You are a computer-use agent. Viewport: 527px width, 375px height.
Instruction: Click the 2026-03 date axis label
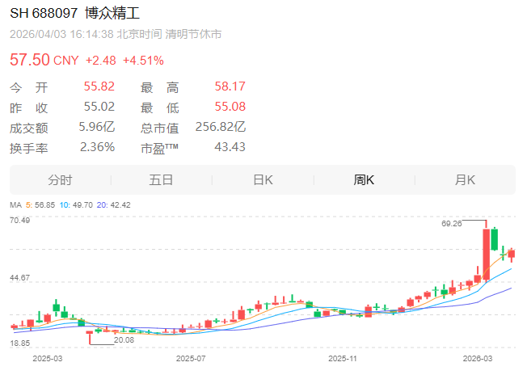[478, 359]
